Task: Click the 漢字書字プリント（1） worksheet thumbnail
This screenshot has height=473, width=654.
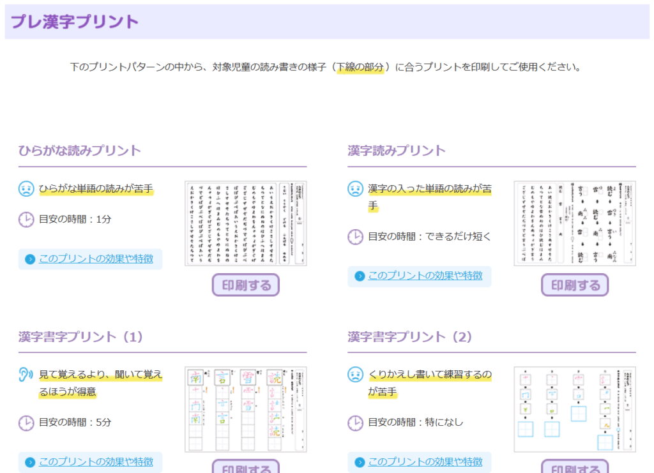Action: pos(245,409)
